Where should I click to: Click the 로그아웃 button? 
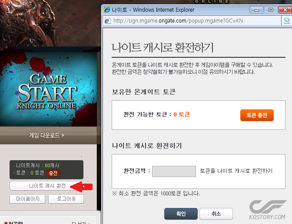(66, 199)
